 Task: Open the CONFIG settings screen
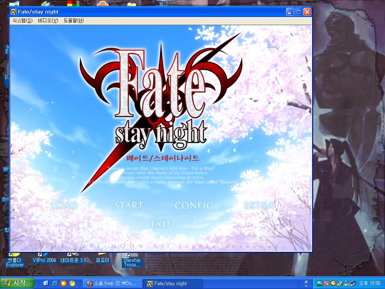[x=194, y=205]
